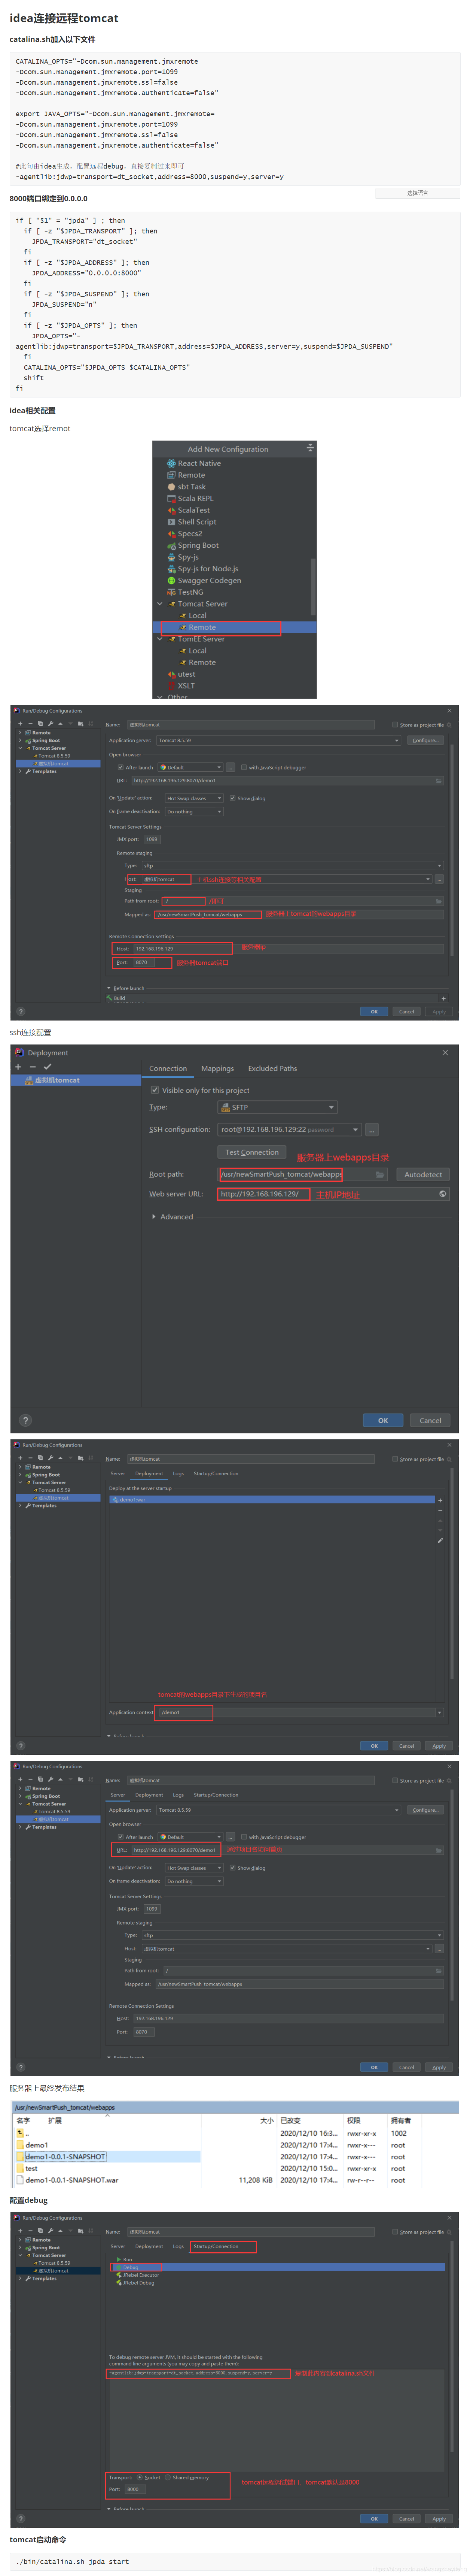
Task: Click ellipsis button beside SSH configuration
Action: click(x=372, y=1129)
